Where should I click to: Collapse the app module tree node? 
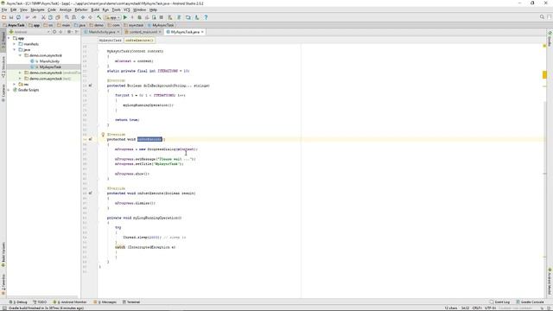tap(9, 38)
